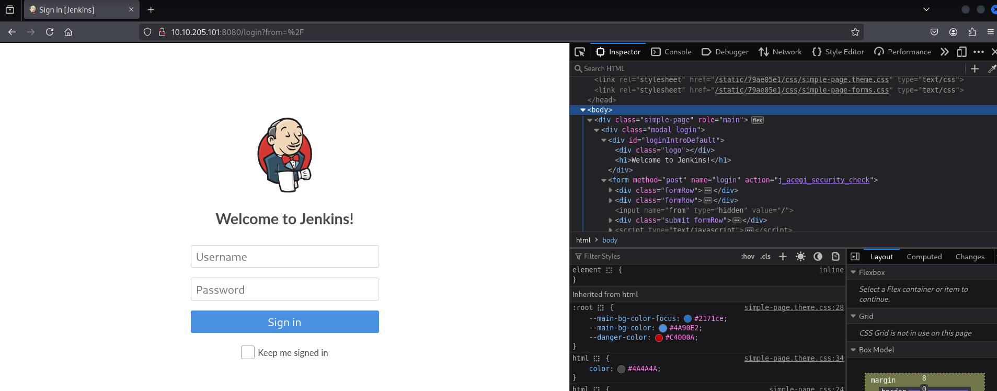Open the browser extensions icon

(972, 32)
